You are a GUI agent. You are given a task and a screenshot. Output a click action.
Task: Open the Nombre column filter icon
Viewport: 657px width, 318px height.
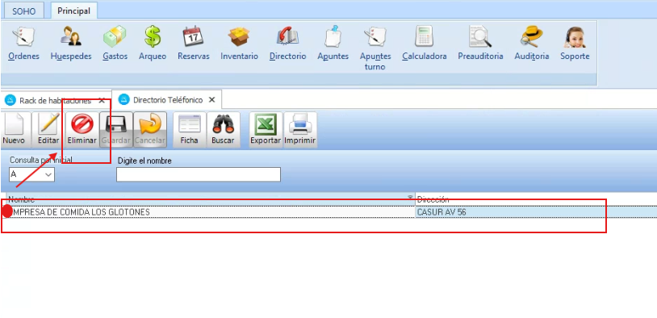pyautogui.click(x=410, y=197)
